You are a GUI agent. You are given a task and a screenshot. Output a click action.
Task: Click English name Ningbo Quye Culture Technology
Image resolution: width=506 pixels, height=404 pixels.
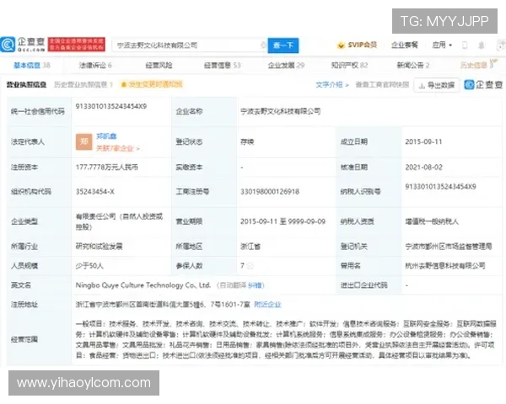(143, 285)
